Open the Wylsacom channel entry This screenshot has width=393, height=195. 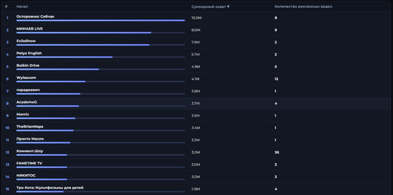26,78
